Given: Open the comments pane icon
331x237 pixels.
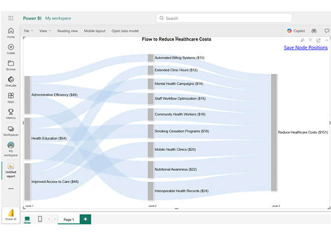Looking at the screenshot, I should (x=326, y=30).
